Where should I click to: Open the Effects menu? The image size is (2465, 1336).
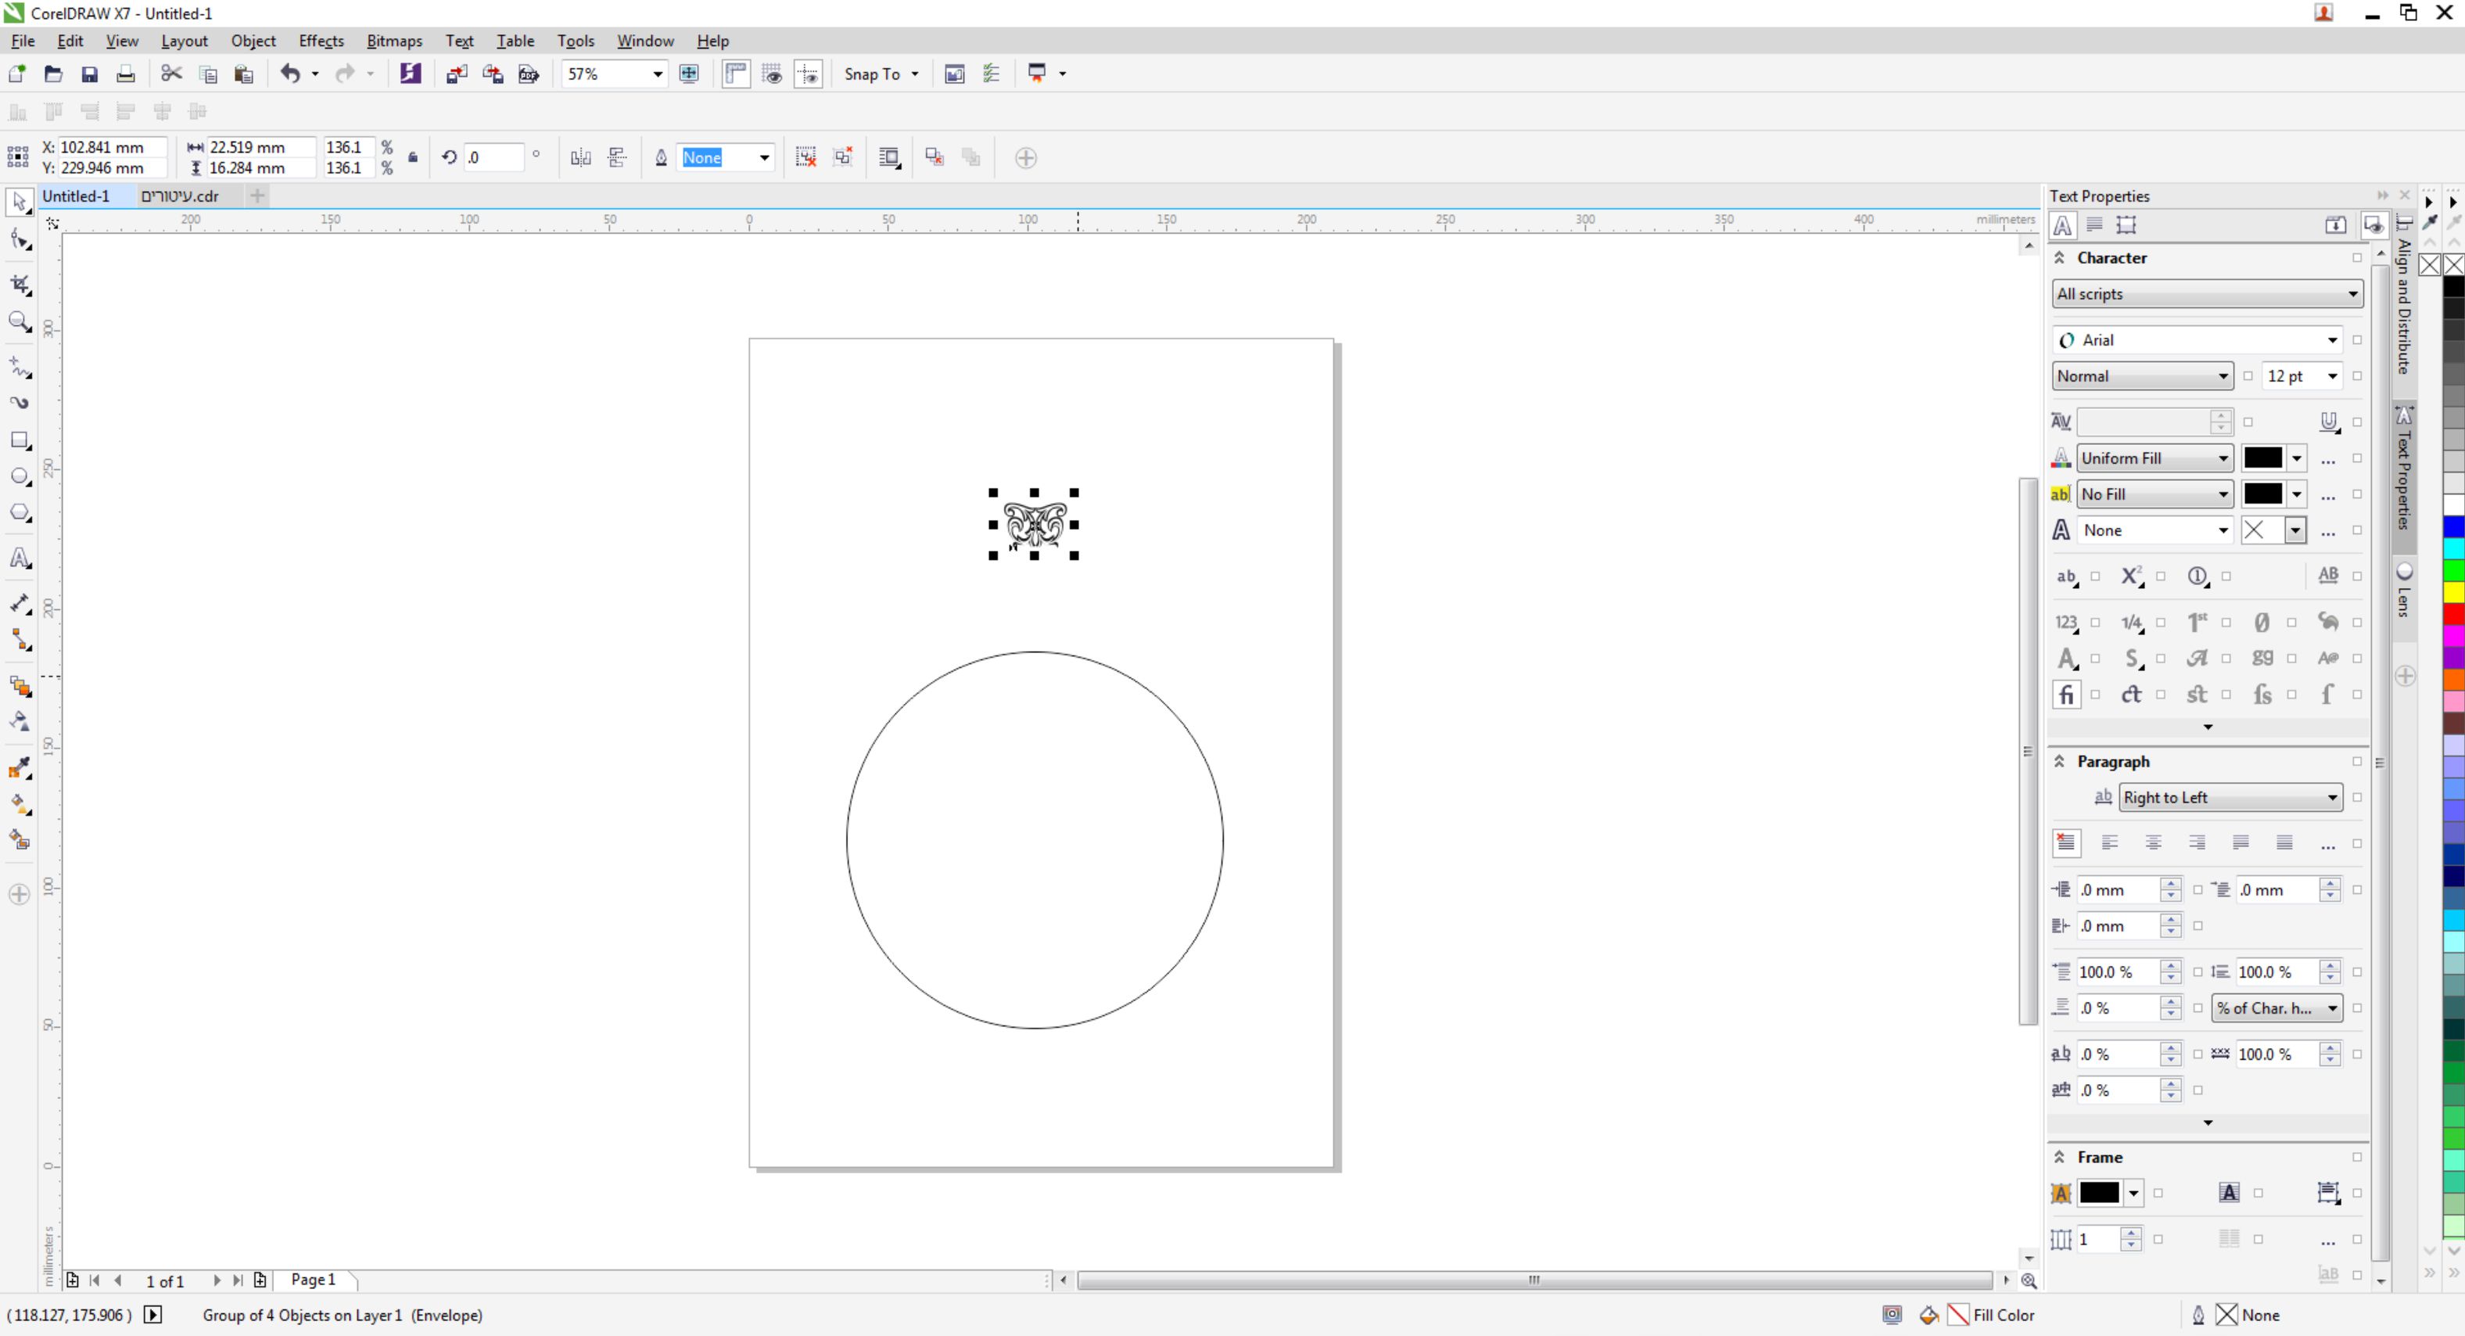pos(321,40)
